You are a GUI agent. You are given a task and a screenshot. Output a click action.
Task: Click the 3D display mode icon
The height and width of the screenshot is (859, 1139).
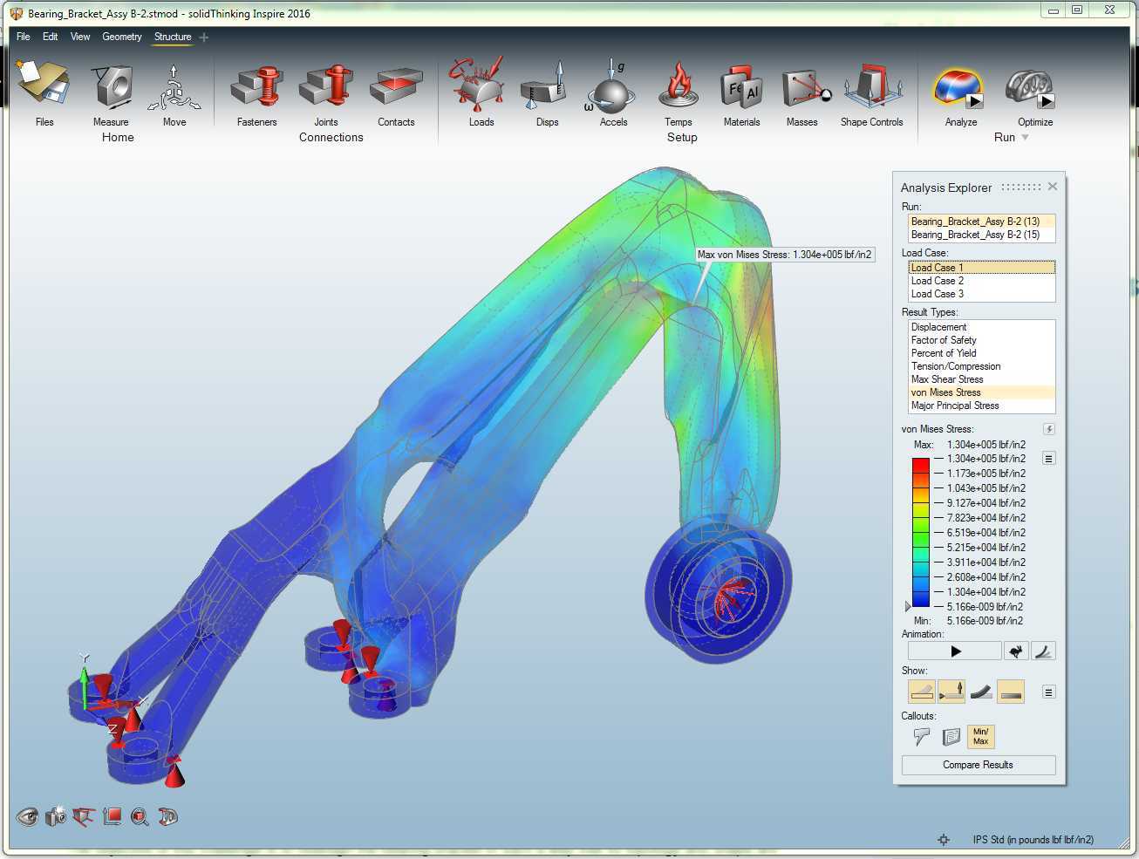coord(167,817)
